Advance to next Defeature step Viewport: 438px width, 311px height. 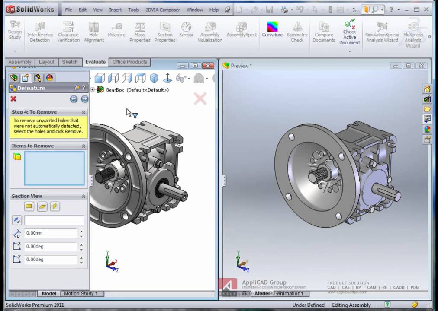[x=84, y=99]
